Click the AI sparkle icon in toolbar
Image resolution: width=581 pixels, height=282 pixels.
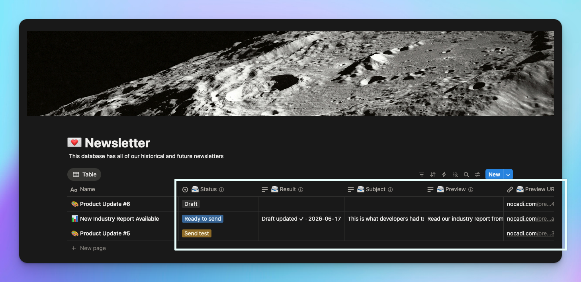click(455, 174)
